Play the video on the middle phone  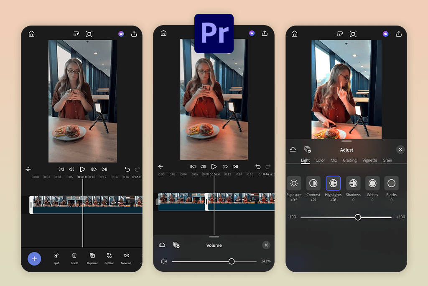[214, 167]
